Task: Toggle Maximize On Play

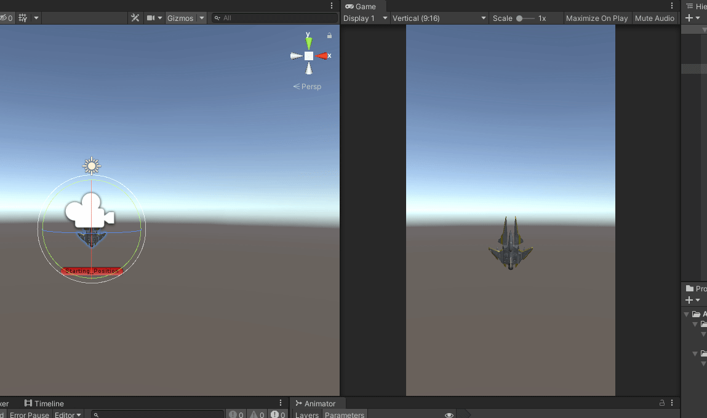Action: point(596,18)
